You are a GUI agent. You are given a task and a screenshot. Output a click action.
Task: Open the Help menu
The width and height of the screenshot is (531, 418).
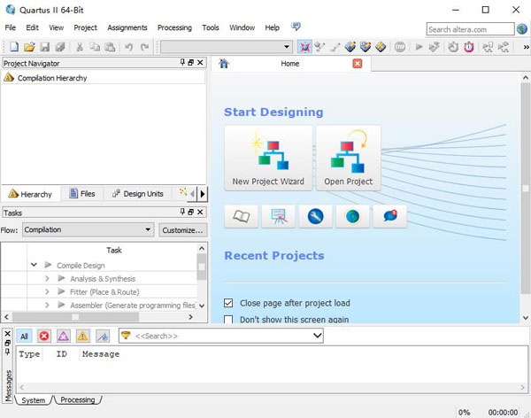pos(272,27)
